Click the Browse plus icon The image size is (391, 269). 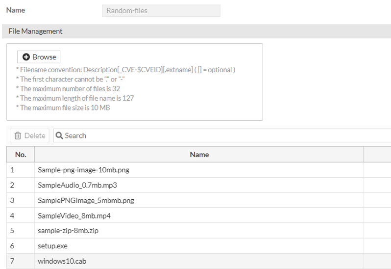(26, 57)
